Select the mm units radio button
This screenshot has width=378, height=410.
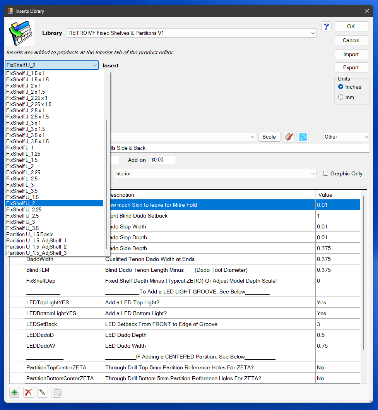(x=341, y=98)
